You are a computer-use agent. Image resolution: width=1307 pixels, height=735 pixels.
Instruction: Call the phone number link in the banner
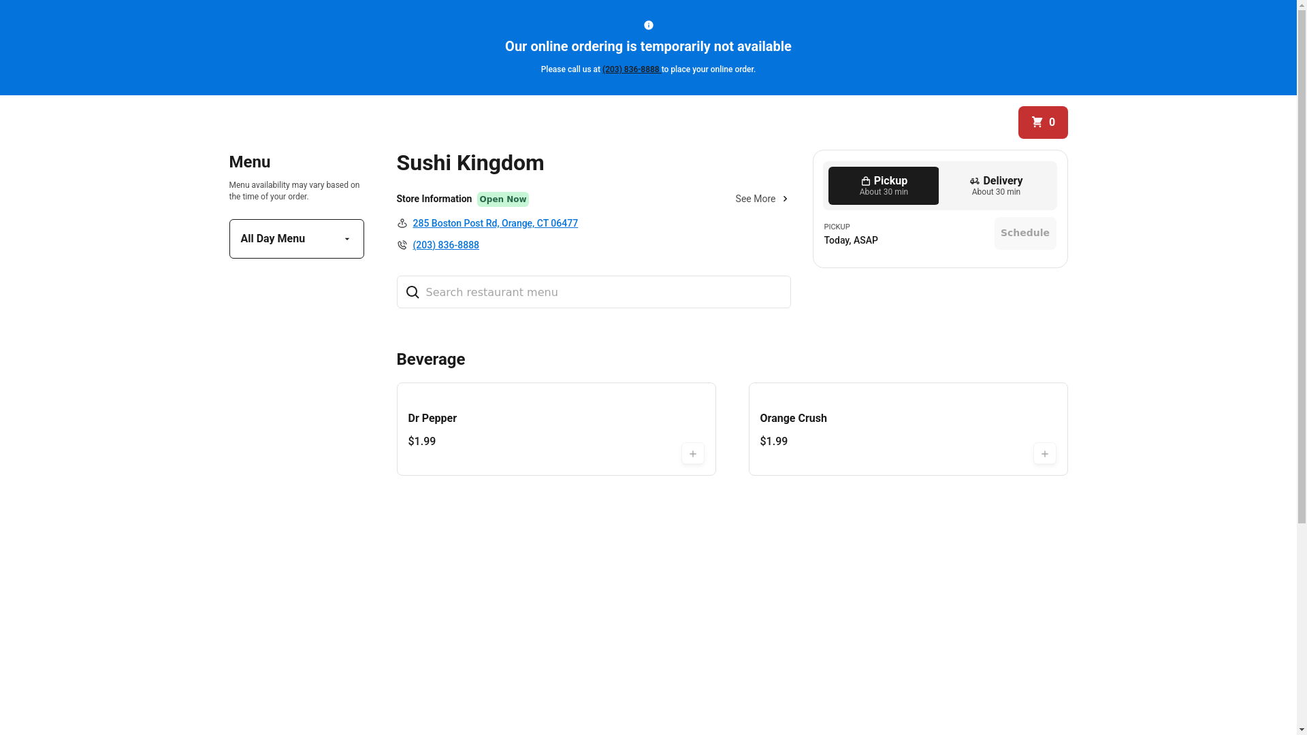pyautogui.click(x=630, y=69)
